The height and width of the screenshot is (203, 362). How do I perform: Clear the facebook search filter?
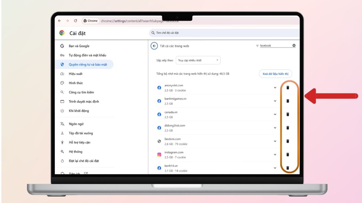tap(294, 46)
